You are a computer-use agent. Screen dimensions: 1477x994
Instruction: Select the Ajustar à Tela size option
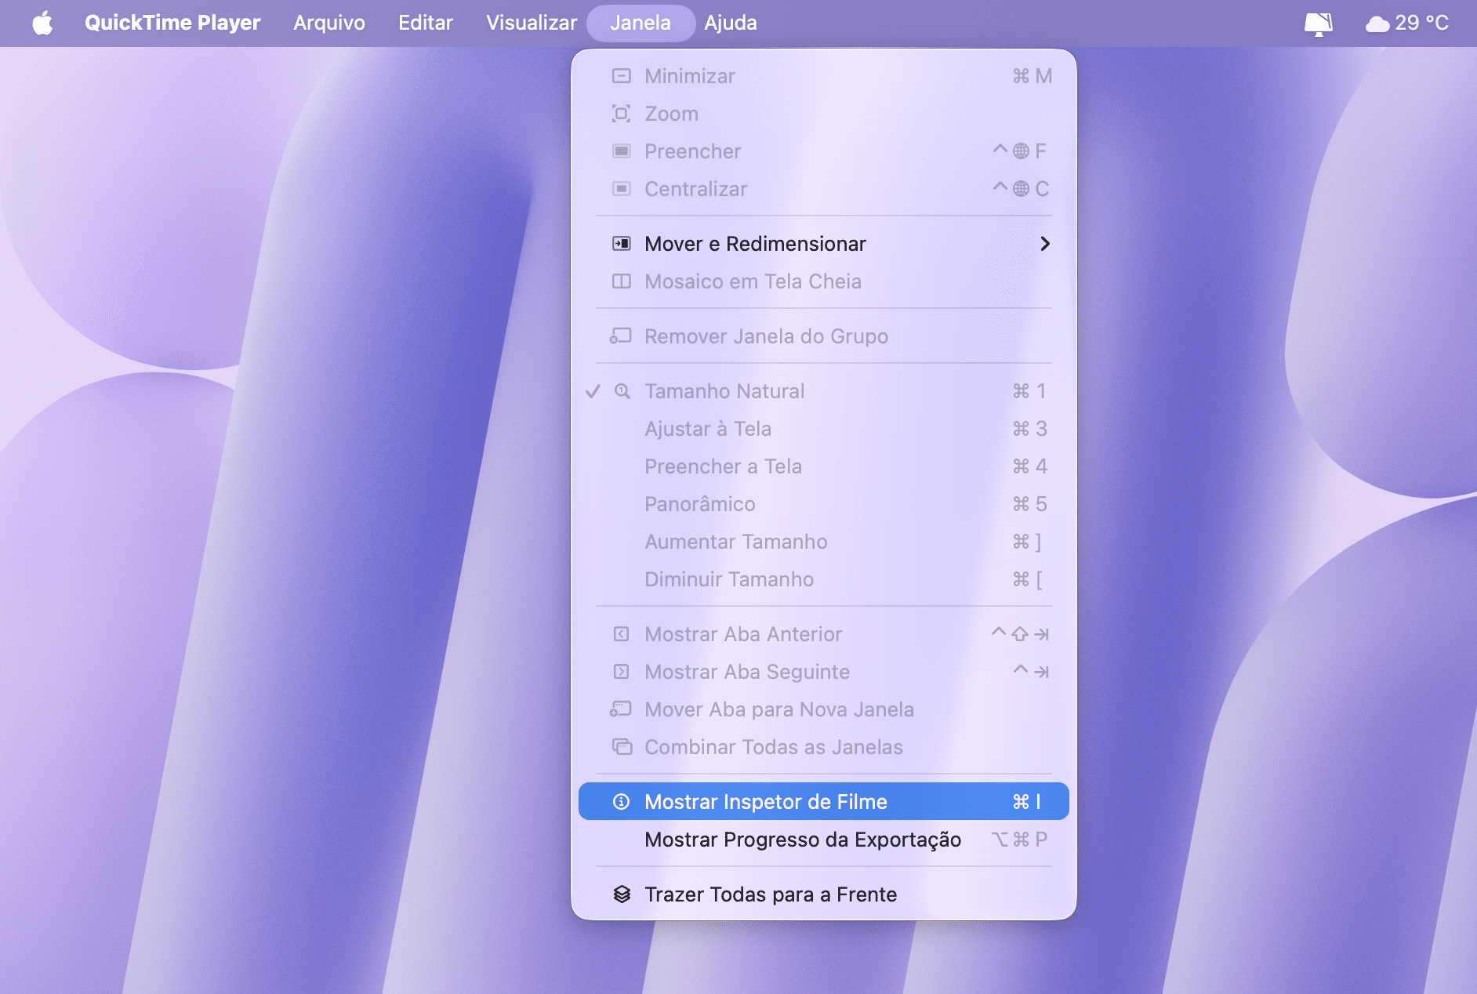point(707,429)
